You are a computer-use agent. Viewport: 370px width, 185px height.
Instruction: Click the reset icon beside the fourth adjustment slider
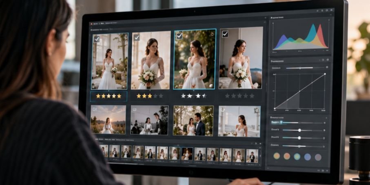(324, 147)
